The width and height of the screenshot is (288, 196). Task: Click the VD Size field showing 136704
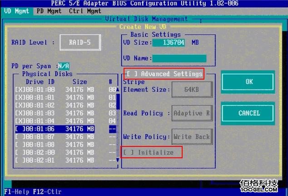tap(169, 42)
